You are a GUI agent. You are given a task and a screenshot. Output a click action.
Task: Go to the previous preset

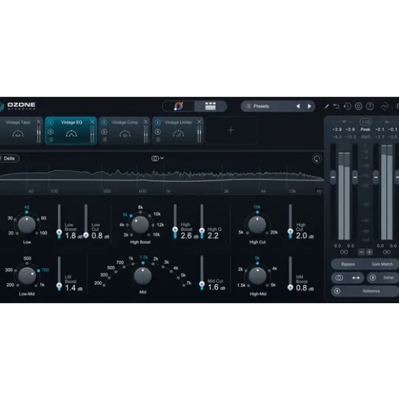(298, 106)
